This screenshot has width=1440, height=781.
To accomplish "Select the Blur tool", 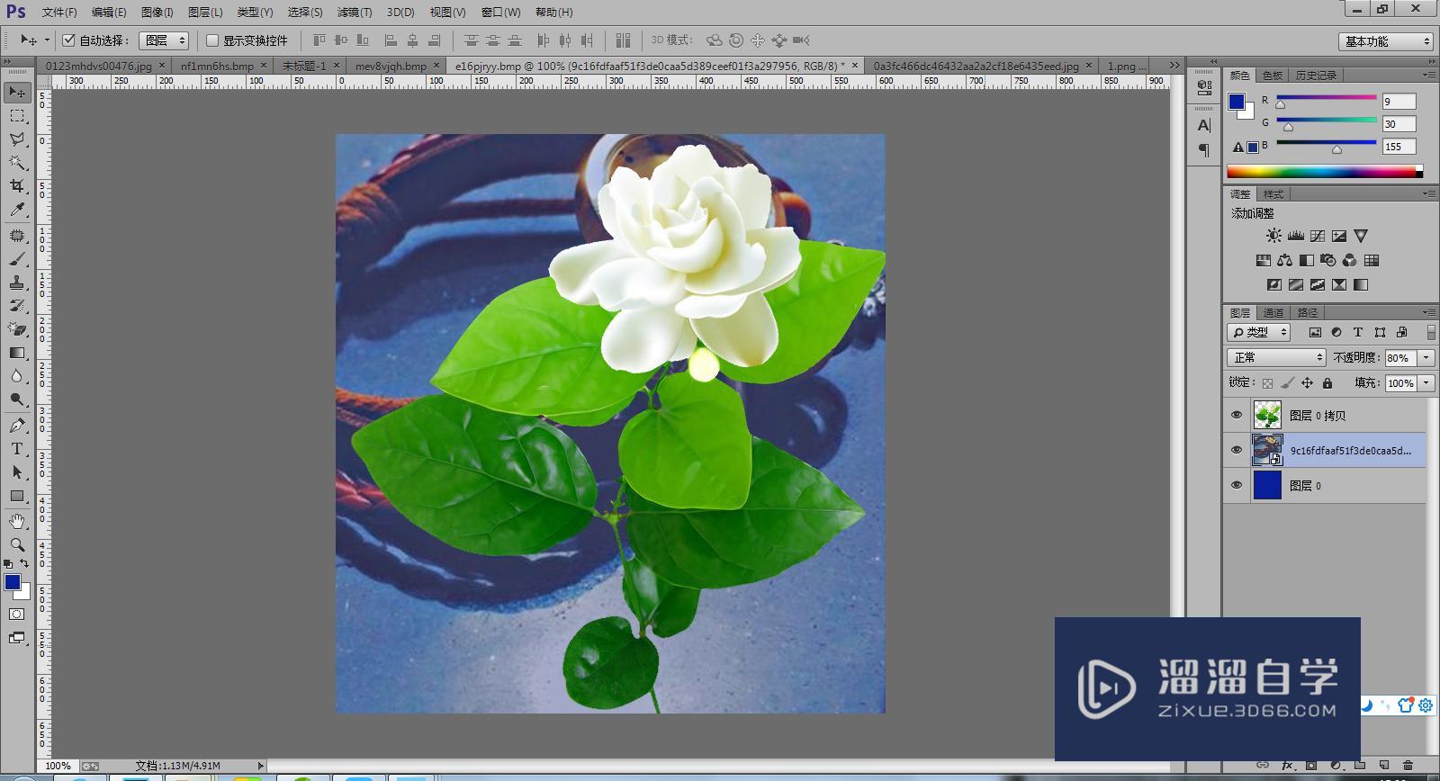I will (17, 376).
